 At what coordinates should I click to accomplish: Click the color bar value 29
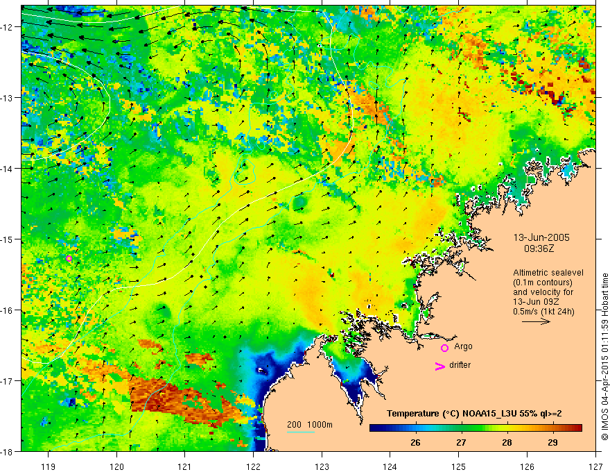coord(552,442)
